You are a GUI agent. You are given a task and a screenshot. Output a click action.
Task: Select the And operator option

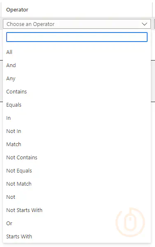coord(77,65)
